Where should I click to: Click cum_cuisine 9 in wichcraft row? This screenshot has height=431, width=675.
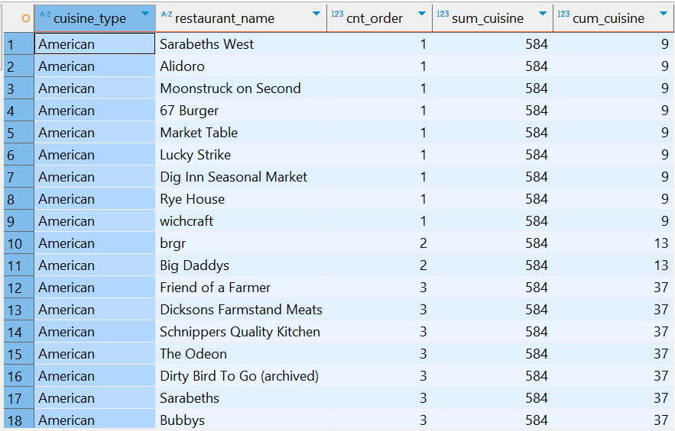[613, 221]
